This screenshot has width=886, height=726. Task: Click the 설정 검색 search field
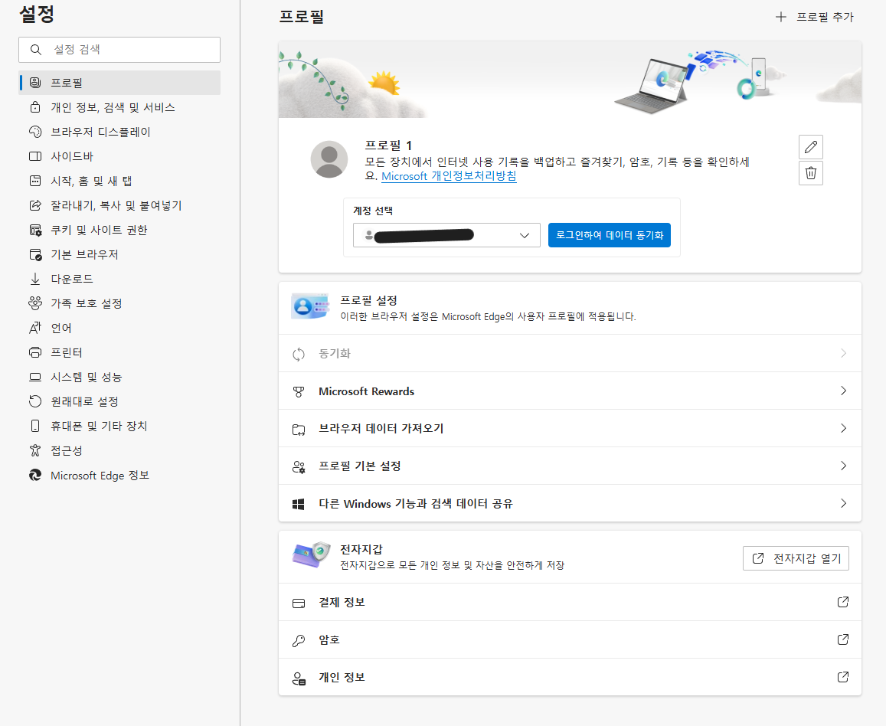[x=119, y=50]
